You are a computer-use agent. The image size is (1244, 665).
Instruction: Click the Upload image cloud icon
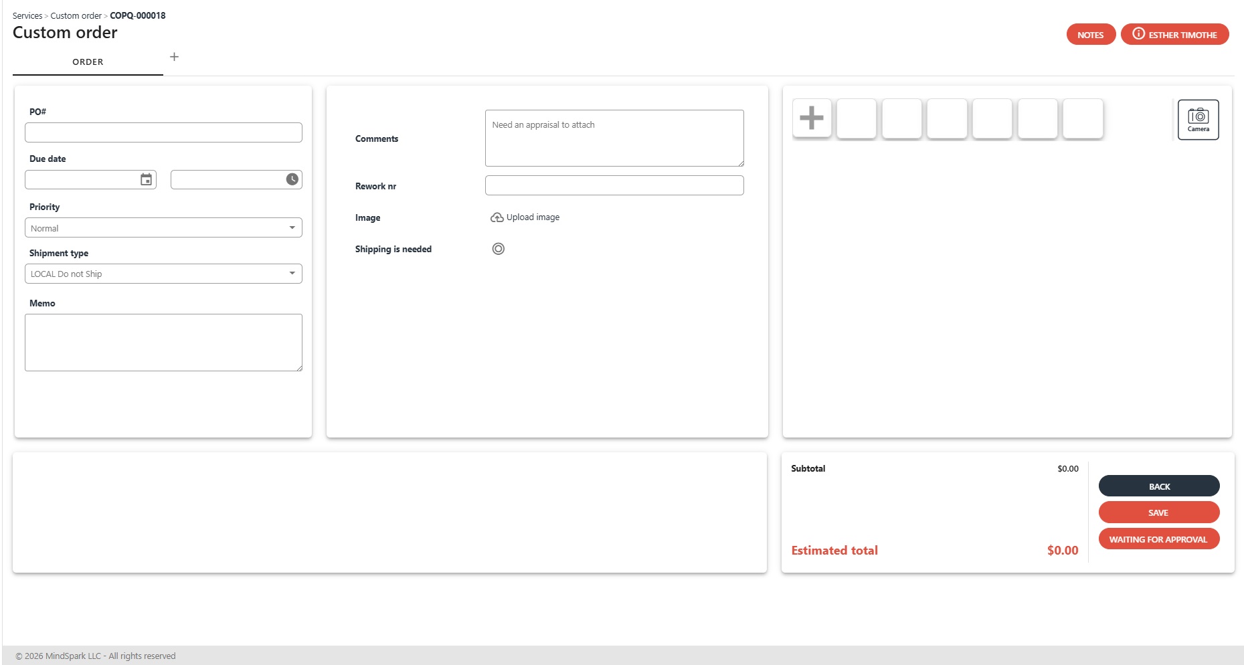(x=497, y=217)
